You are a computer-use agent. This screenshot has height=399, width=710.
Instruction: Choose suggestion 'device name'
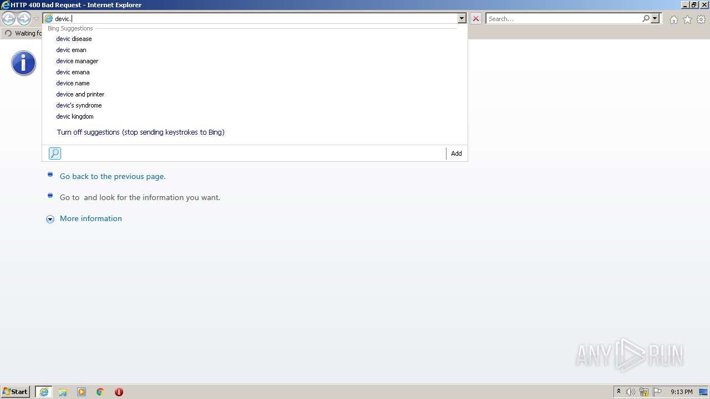[x=73, y=83]
